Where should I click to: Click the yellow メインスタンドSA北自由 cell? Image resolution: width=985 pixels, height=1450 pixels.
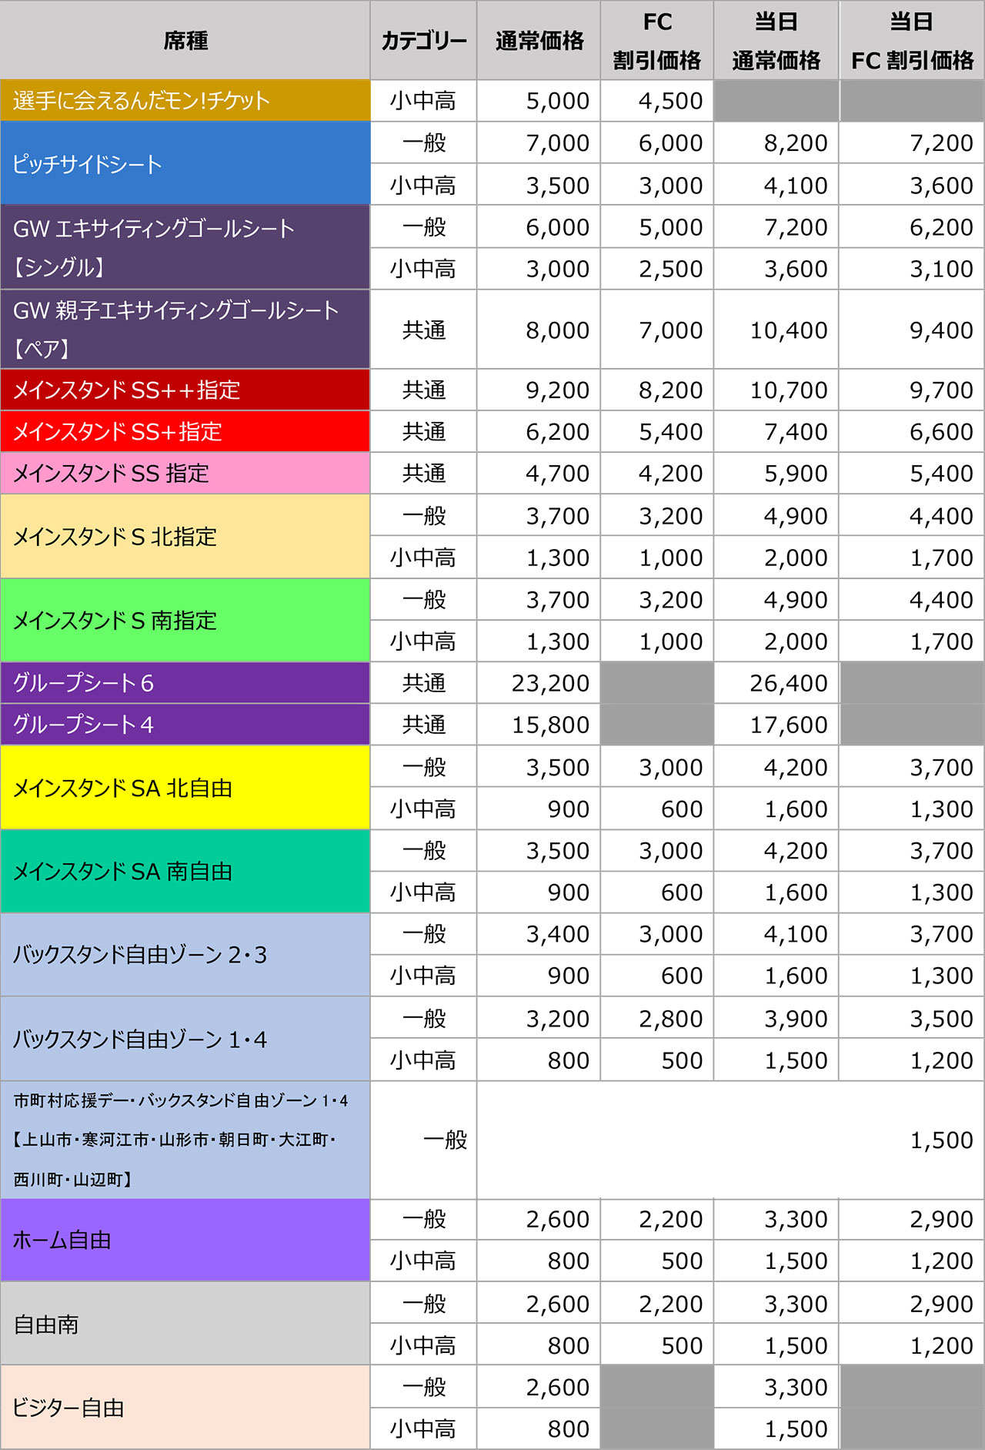pos(185,787)
